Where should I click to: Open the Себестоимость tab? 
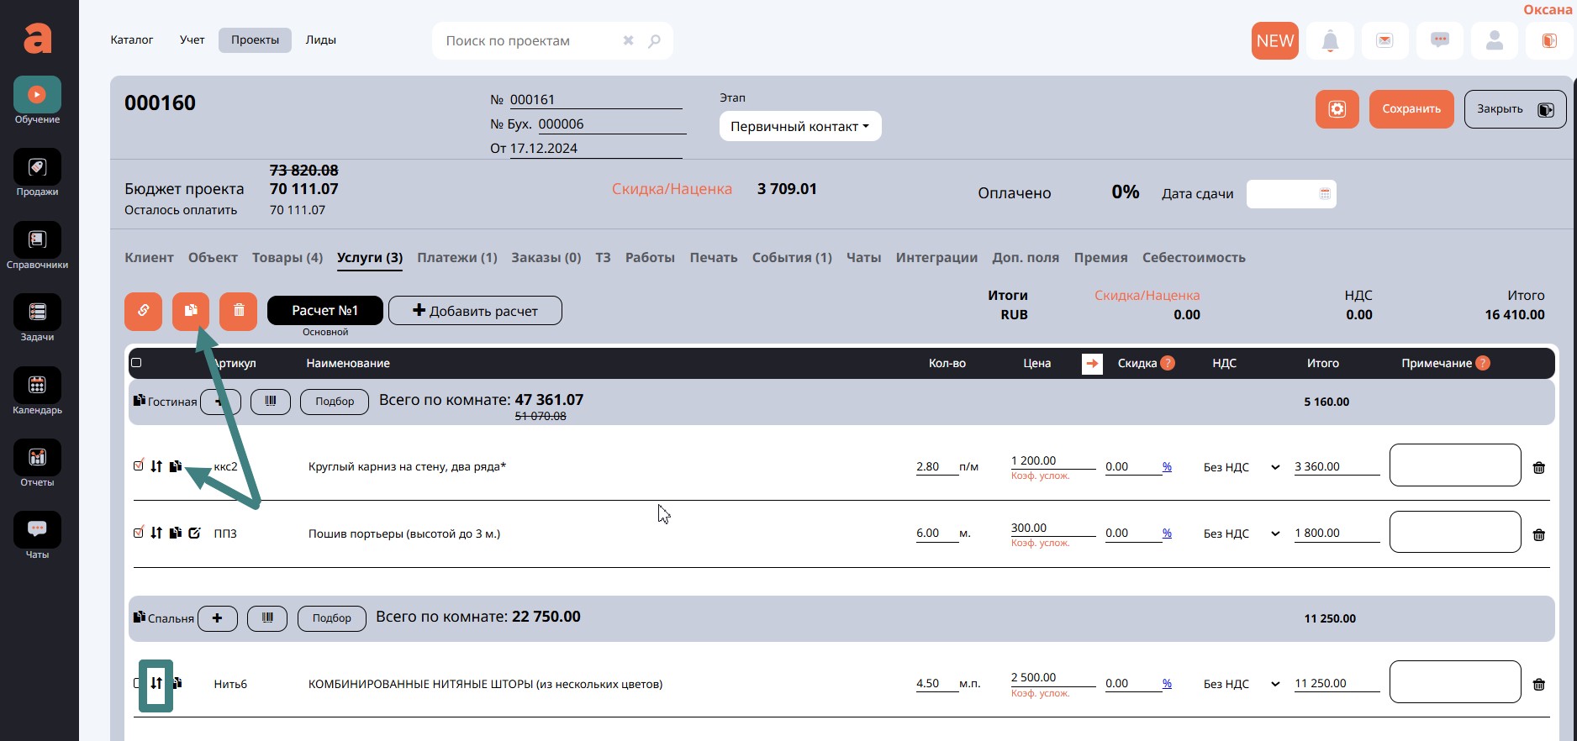click(x=1193, y=258)
